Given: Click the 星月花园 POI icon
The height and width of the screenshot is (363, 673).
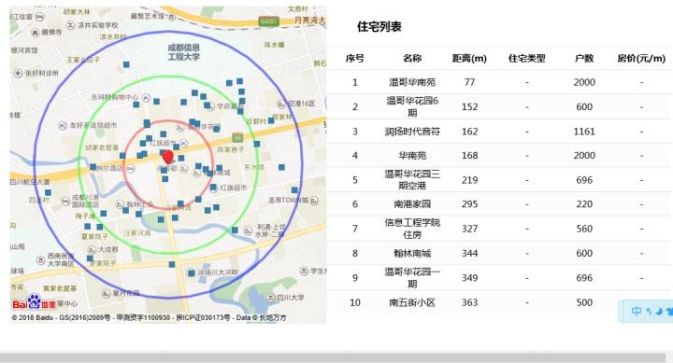Looking at the screenshot, I should tap(106, 294).
